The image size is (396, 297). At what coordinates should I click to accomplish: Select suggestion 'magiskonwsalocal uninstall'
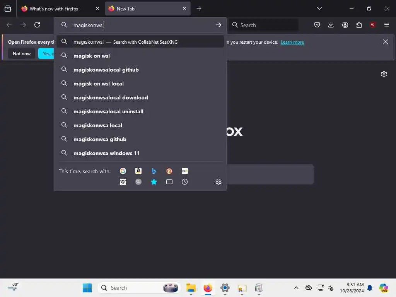pyautogui.click(x=140, y=111)
